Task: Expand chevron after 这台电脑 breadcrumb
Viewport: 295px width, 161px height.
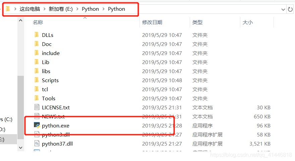Action: click(x=45, y=9)
